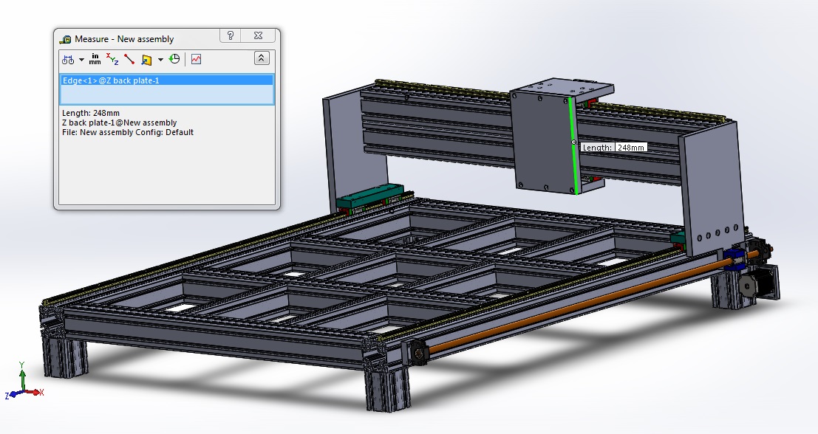
Task: Open Units/Precision settings (in/mm icon)
Action: click(x=95, y=59)
